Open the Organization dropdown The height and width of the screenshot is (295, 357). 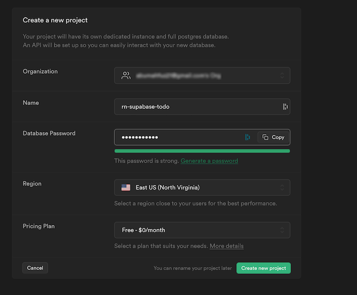tap(202, 75)
